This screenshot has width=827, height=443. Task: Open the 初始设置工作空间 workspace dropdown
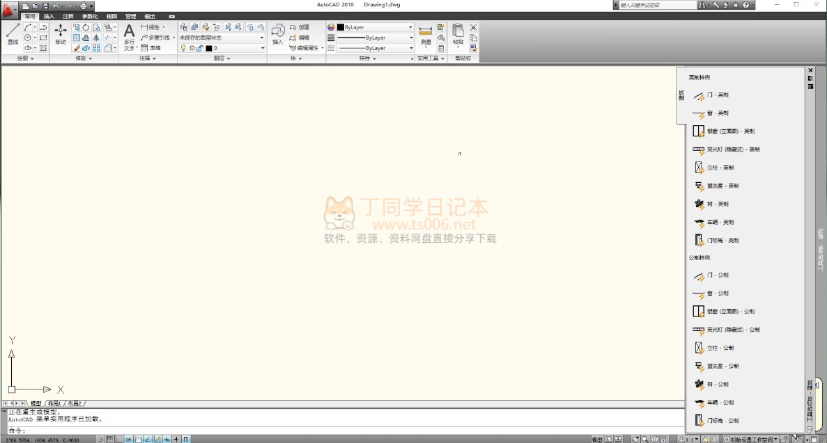[750, 440]
